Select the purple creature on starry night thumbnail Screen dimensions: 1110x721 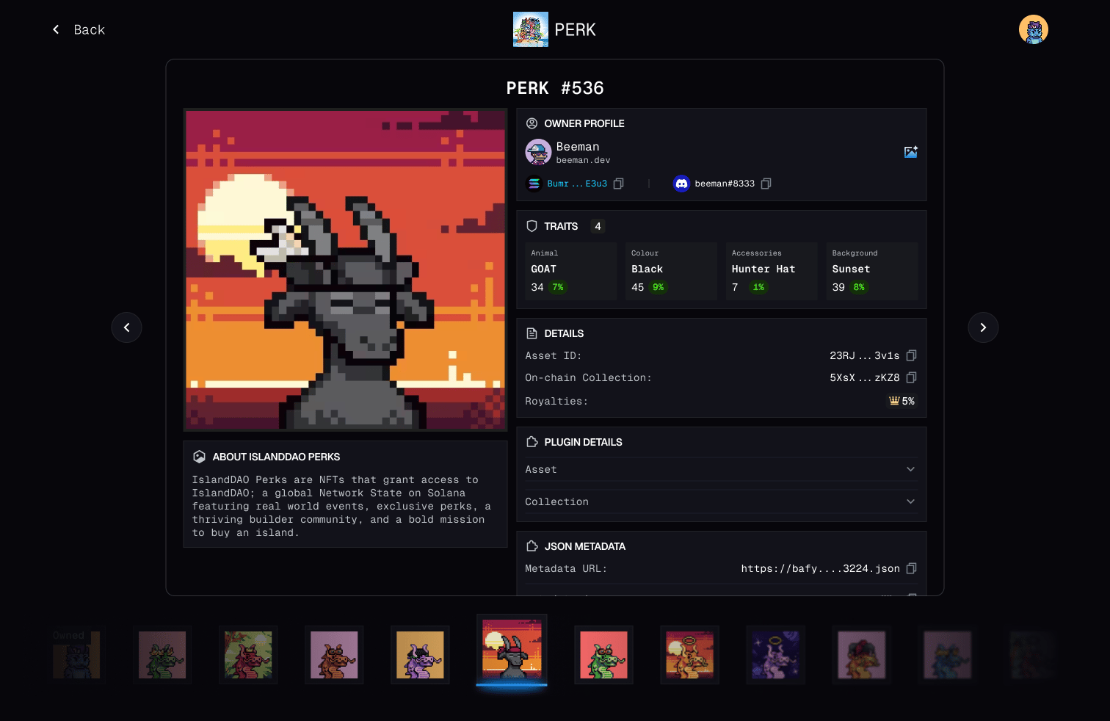coord(775,655)
